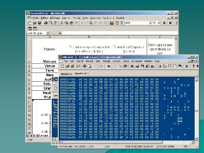Open Excel Undo dropdown arrow

86,23
